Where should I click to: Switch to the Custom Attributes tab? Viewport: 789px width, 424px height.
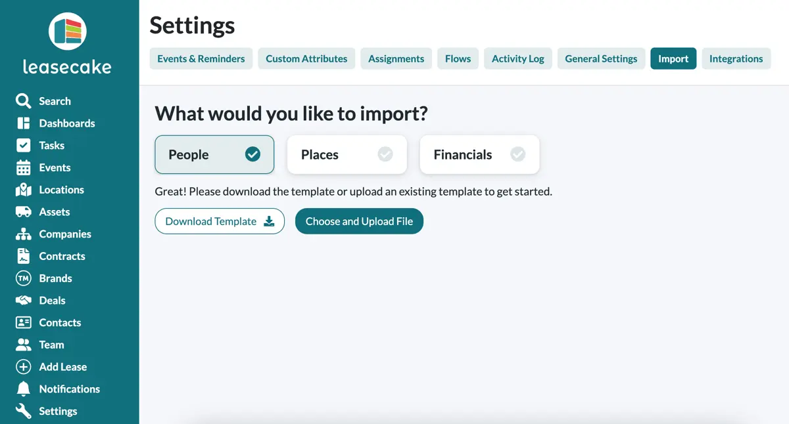point(306,58)
